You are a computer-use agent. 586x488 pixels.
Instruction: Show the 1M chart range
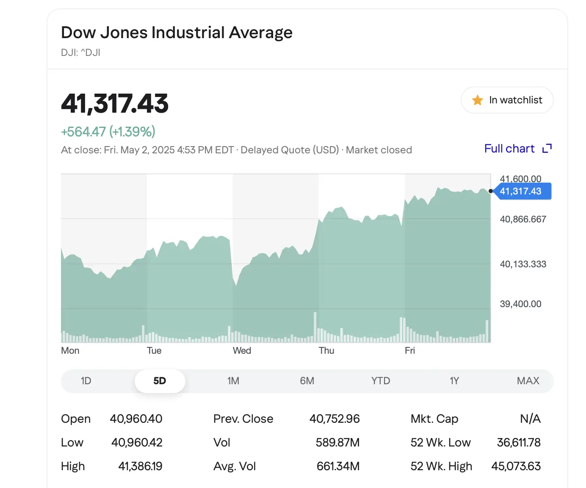click(x=233, y=381)
